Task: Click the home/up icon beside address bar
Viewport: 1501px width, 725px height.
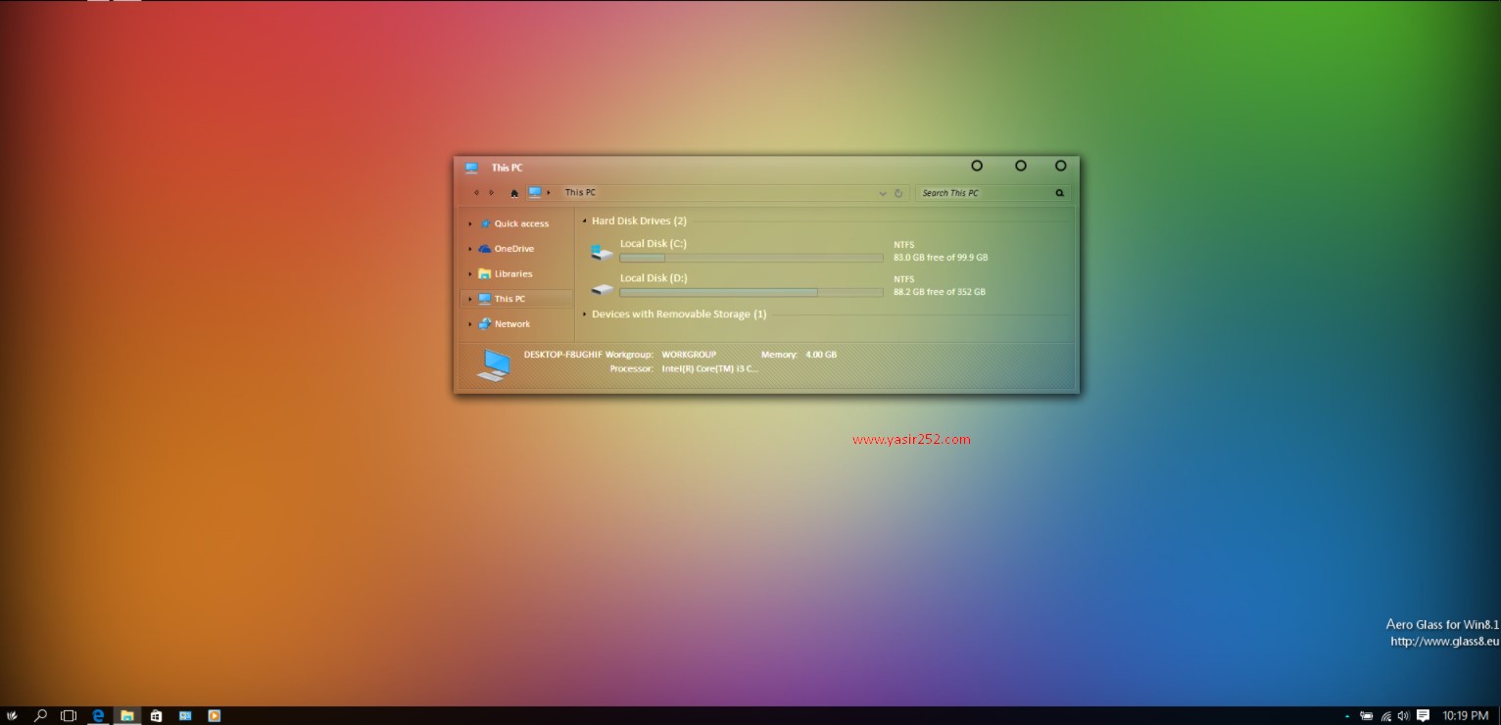Action: 514,193
